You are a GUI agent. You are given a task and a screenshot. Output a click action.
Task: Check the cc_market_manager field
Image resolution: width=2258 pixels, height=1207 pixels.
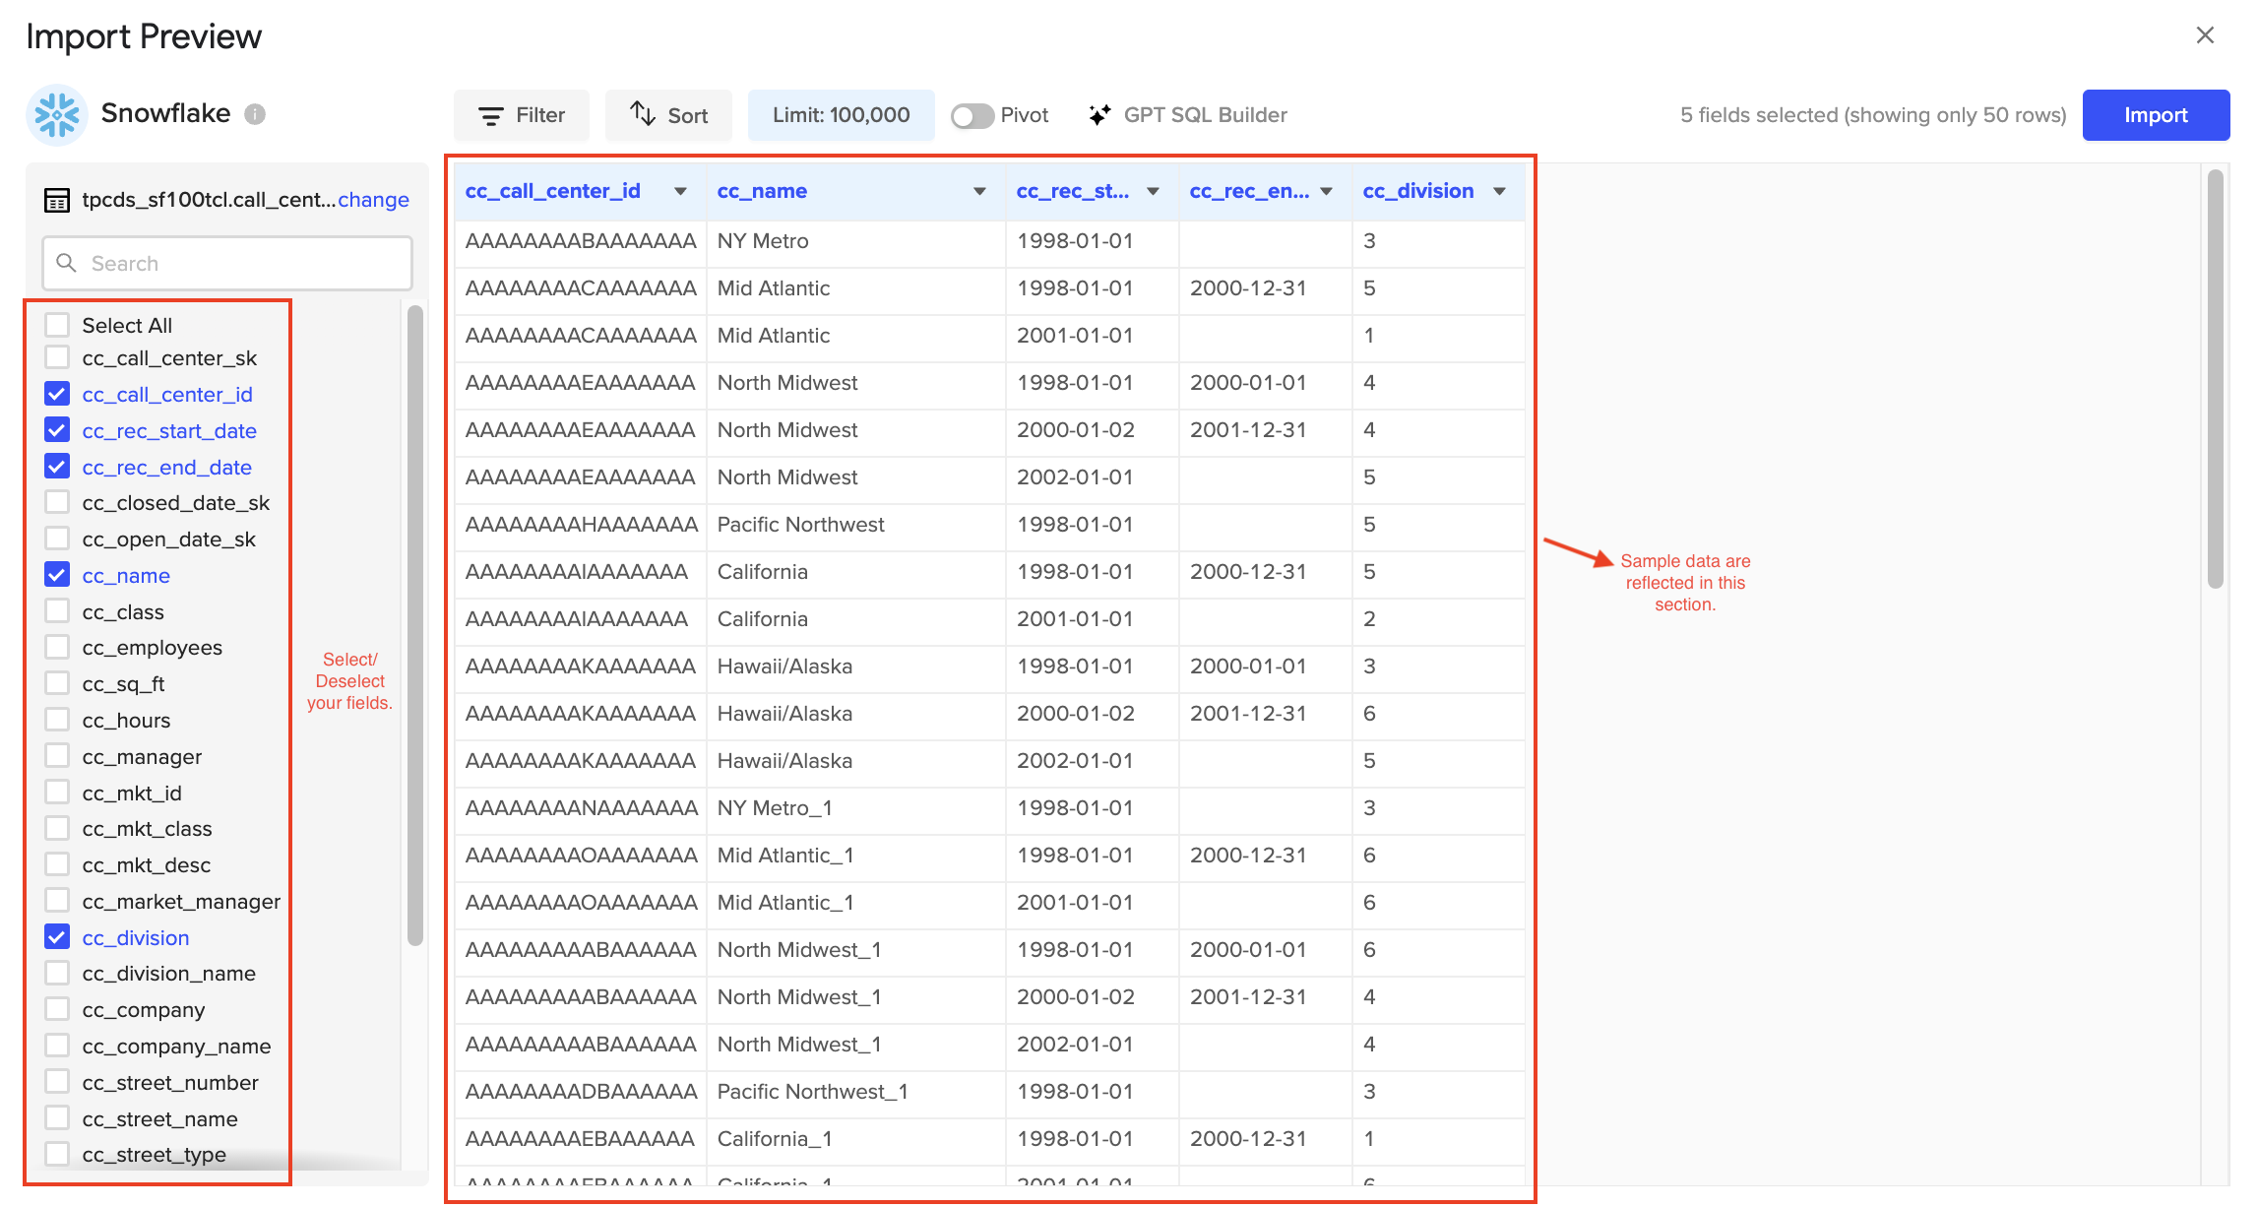[57, 901]
